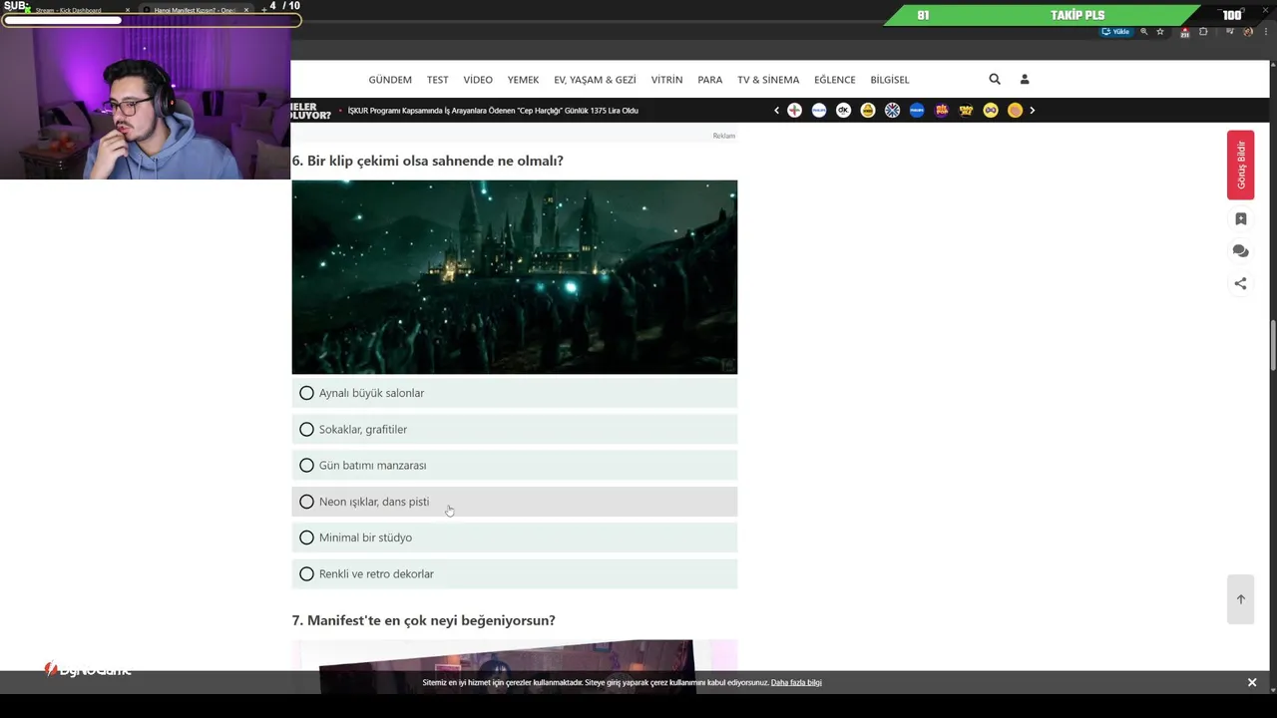Click the purple pop brand circle icon
The height and width of the screenshot is (718, 1277).
pos(942,111)
